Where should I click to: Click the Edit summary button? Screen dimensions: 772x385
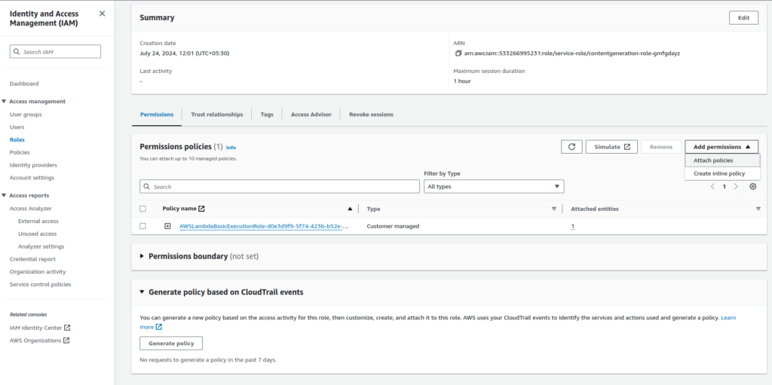click(743, 18)
